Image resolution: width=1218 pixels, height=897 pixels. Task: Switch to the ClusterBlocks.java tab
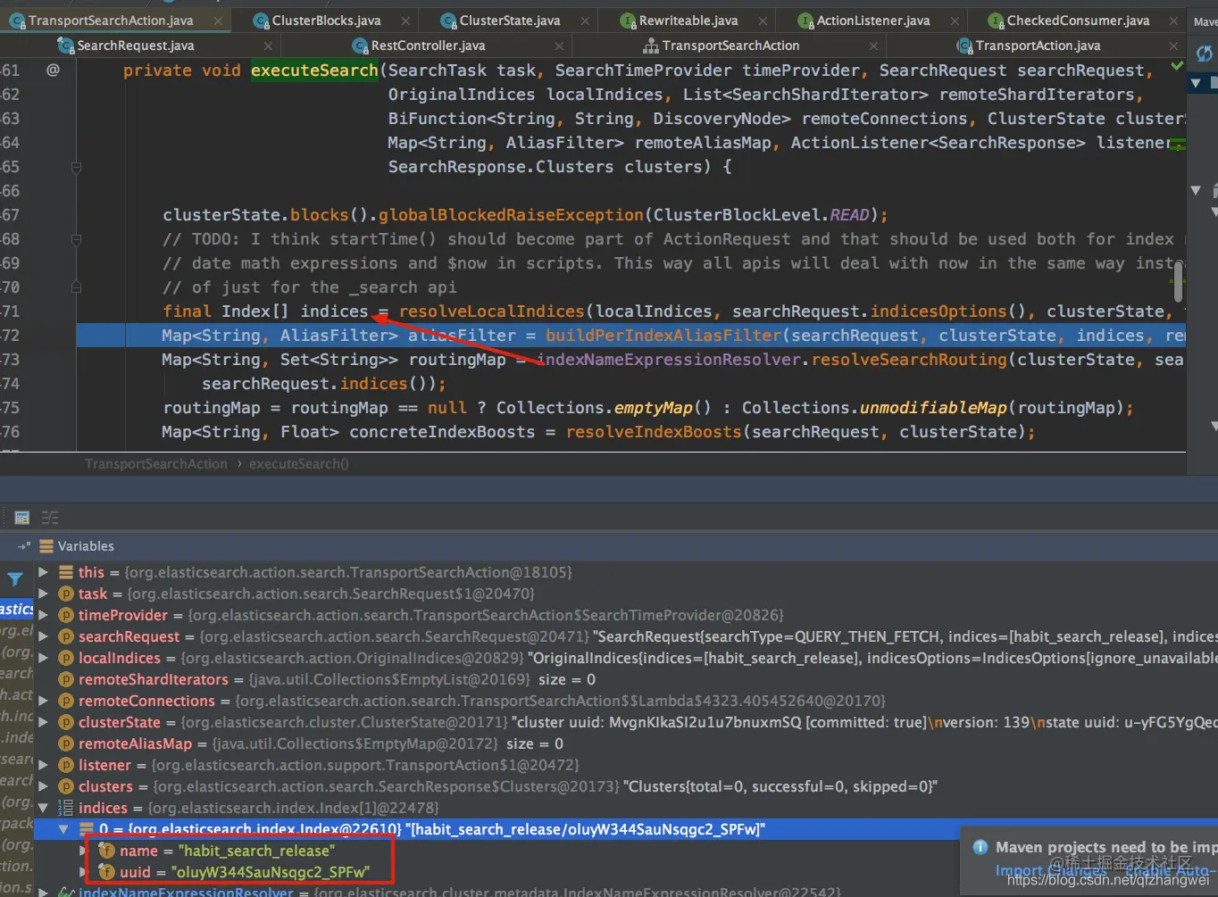pyautogui.click(x=326, y=21)
